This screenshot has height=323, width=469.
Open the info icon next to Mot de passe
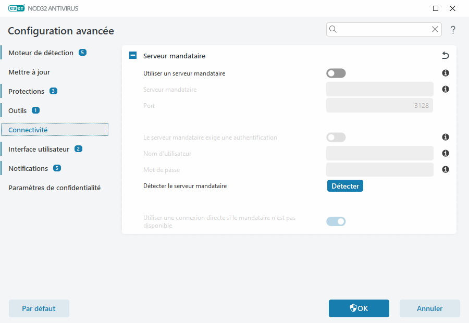pos(445,169)
